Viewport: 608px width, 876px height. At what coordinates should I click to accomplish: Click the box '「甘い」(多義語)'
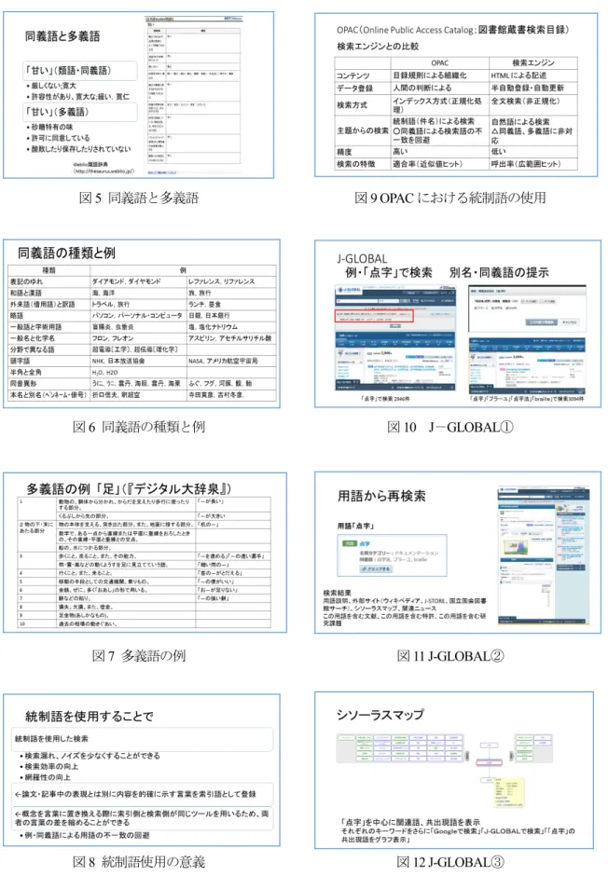pyautogui.click(x=80, y=112)
